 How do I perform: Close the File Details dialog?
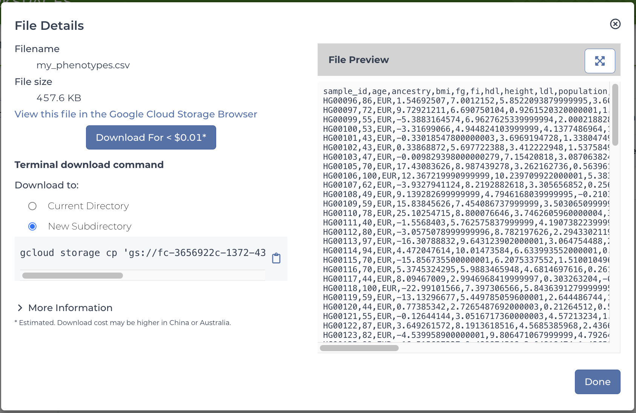pos(615,24)
